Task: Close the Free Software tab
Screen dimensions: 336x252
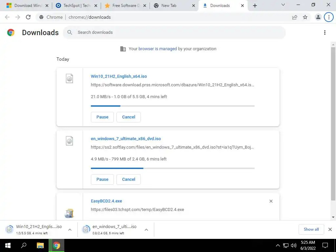Action: tap(145, 6)
